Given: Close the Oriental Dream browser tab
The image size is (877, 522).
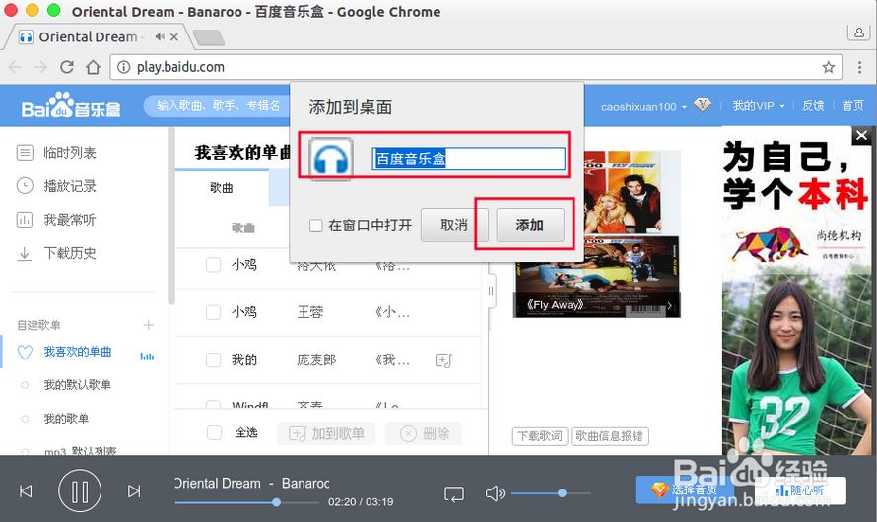Looking at the screenshot, I should [x=174, y=36].
